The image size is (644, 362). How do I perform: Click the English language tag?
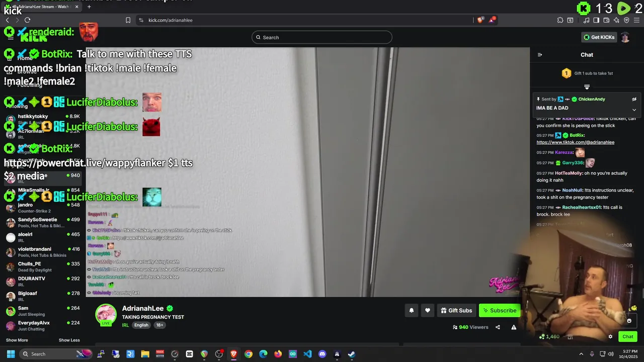click(141, 325)
